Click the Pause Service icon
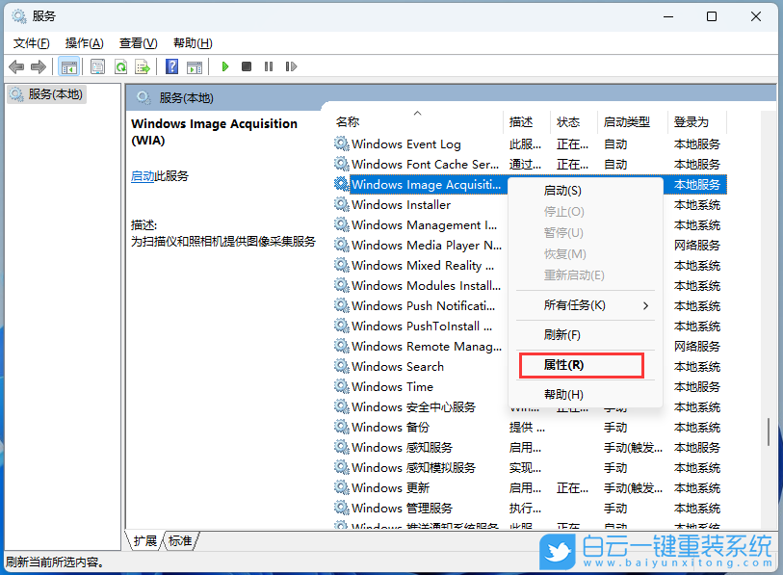The width and height of the screenshot is (783, 575). point(269,66)
